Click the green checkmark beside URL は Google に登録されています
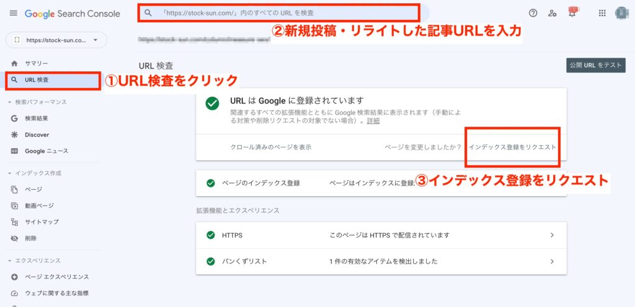This screenshot has width=635, height=307. pyautogui.click(x=212, y=104)
